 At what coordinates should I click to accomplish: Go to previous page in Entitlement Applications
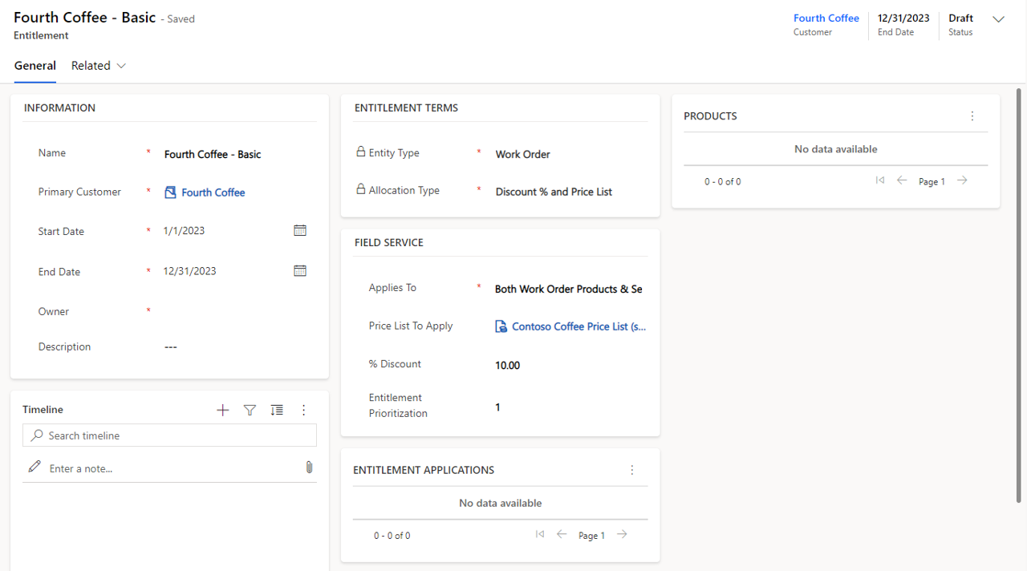pyautogui.click(x=562, y=534)
